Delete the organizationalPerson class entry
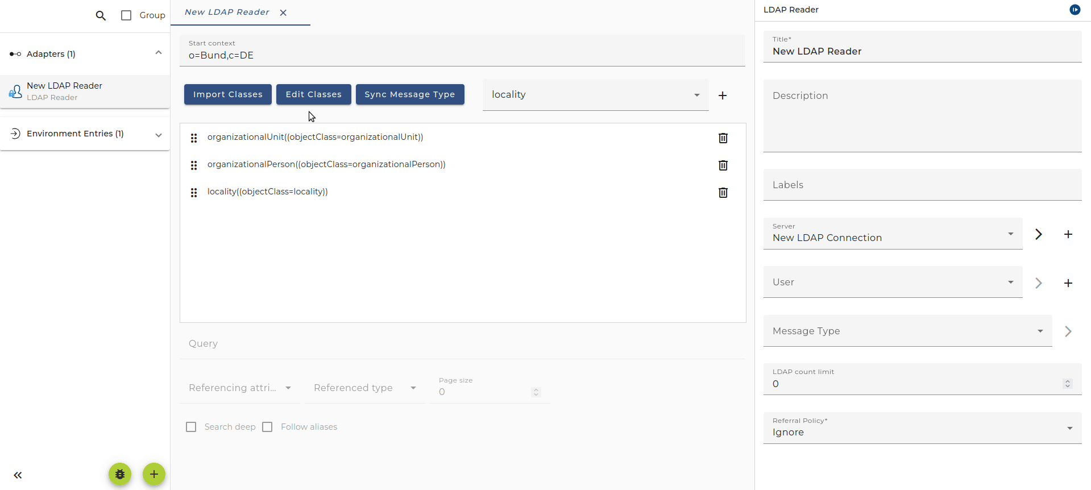Image resolution: width=1091 pixels, height=490 pixels. pos(723,165)
